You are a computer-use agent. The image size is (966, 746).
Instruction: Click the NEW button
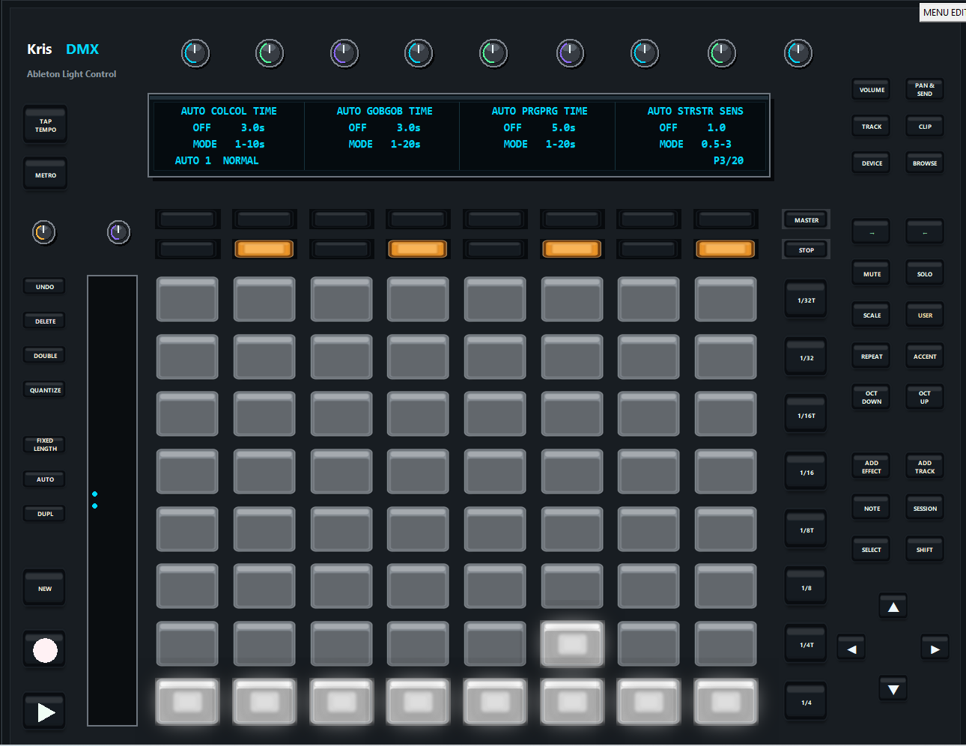[x=45, y=589]
